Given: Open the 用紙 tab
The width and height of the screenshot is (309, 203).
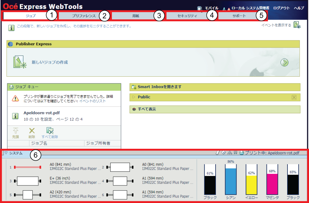Looking at the screenshot, I should pyautogui.click(x=136, y=16).
